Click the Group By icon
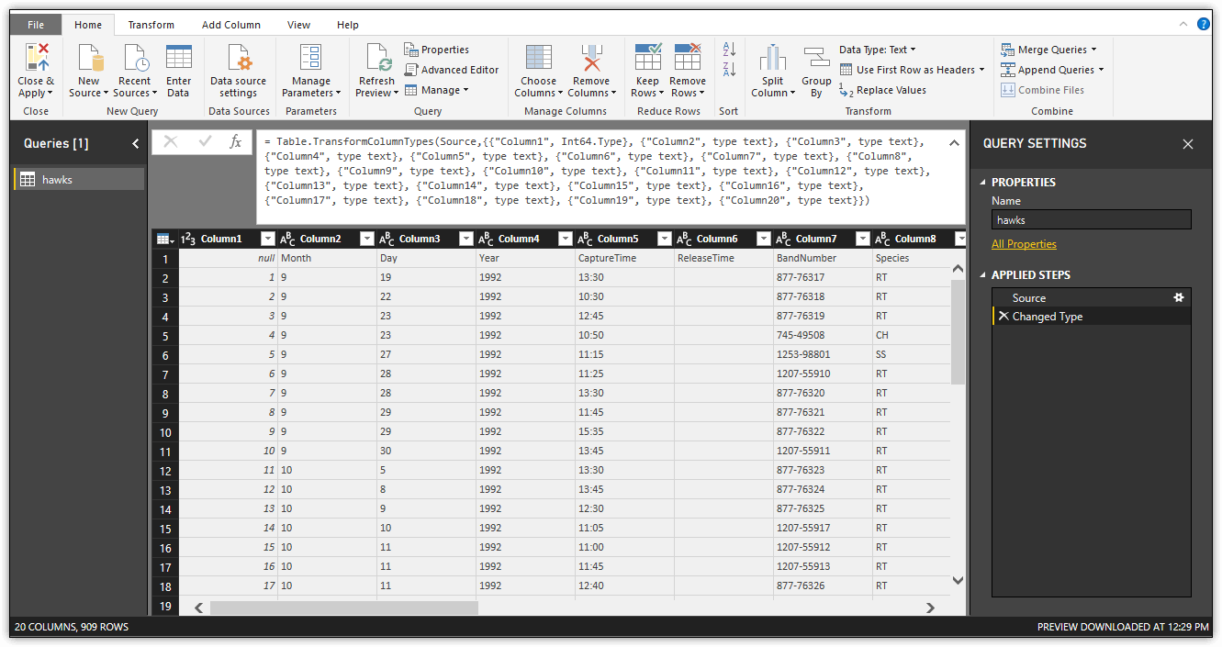 (816, 58)
